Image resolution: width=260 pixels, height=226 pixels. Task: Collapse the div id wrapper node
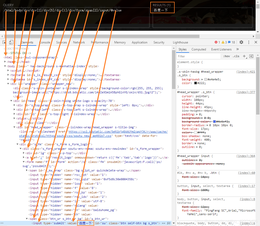coord(8,84)
